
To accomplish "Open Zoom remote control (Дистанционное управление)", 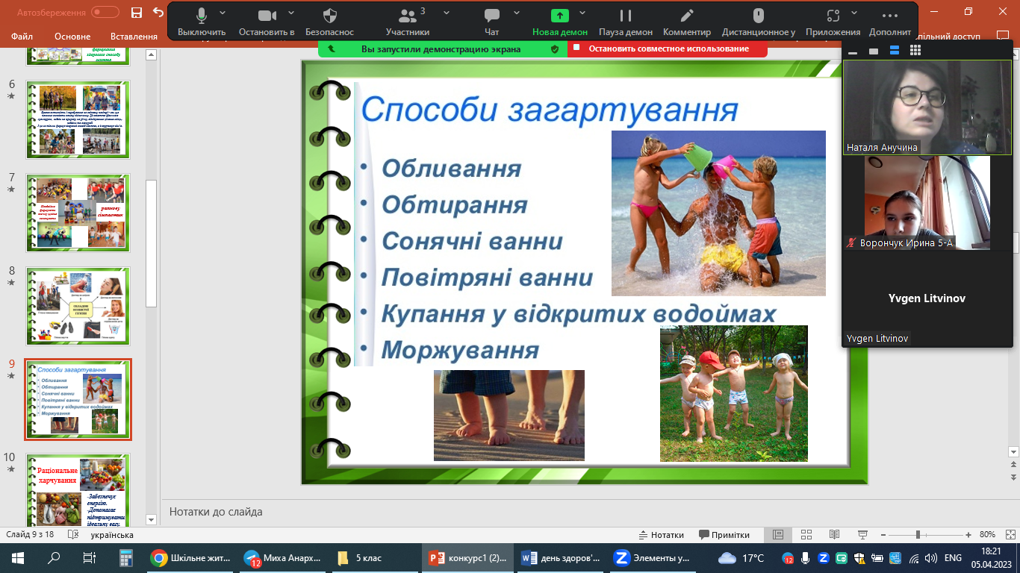I will (759, 21).
